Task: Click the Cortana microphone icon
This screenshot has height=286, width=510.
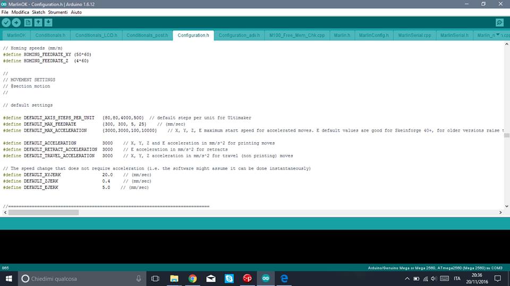Action: tap(139, 279)
